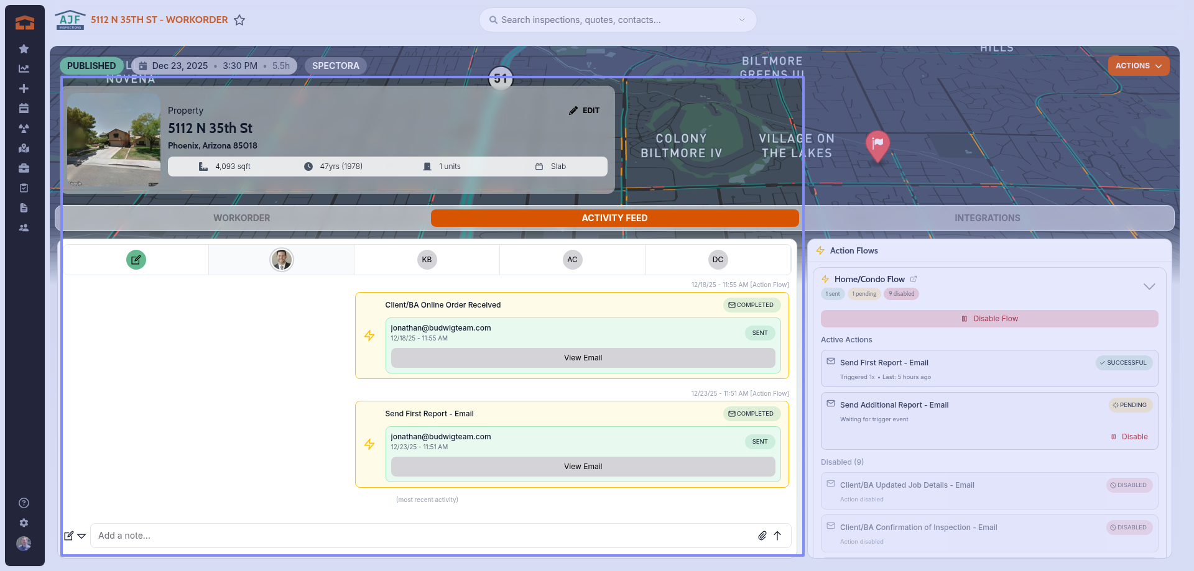Open Home/Condo Flow external link icon
This screenshot has width=1194, height=571.
pyautogui.click(x=914, y=279)
